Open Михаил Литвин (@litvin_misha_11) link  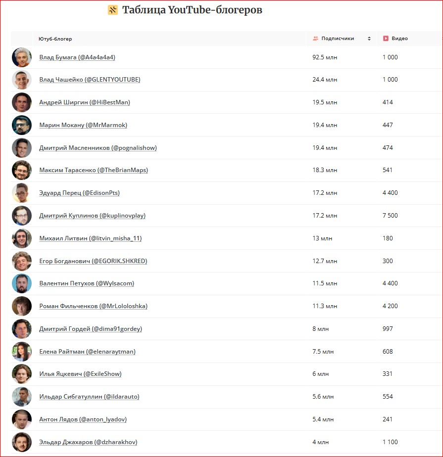91,238
